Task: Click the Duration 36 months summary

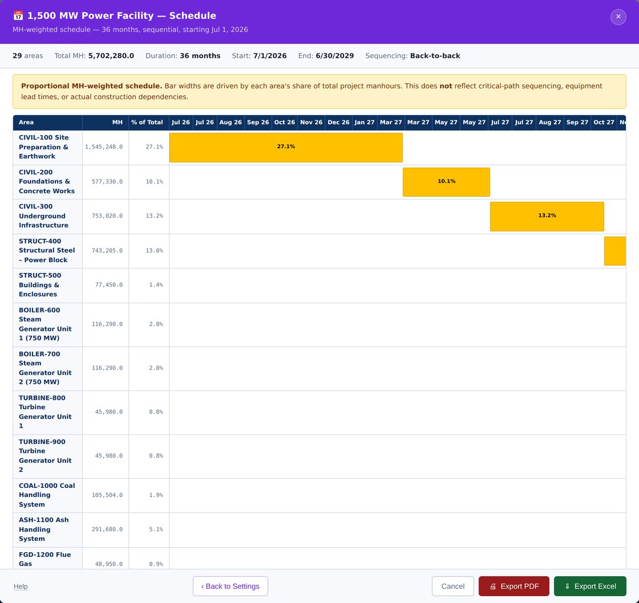Action: [183, 56]
